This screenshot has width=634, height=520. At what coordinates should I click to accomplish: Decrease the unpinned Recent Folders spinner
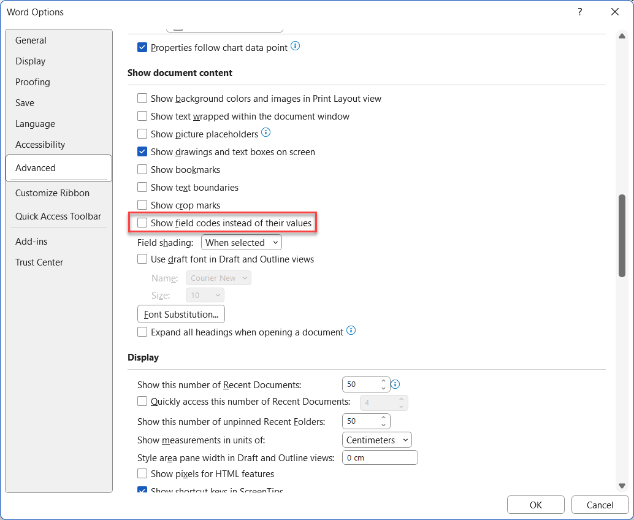(x=383, y=425)
